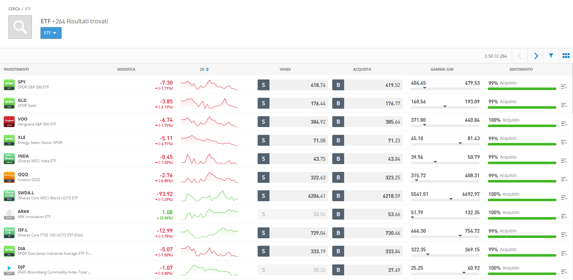
Task: Open the ETF category dropdown
Action: [x=51, y=33]
